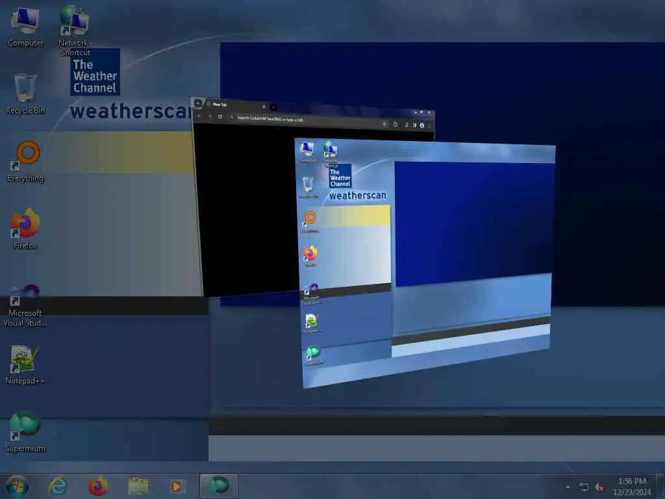The width and height of the screenshot is (665, 499).
Task: Open the muted volume tray icon
Action: [599, 487]
